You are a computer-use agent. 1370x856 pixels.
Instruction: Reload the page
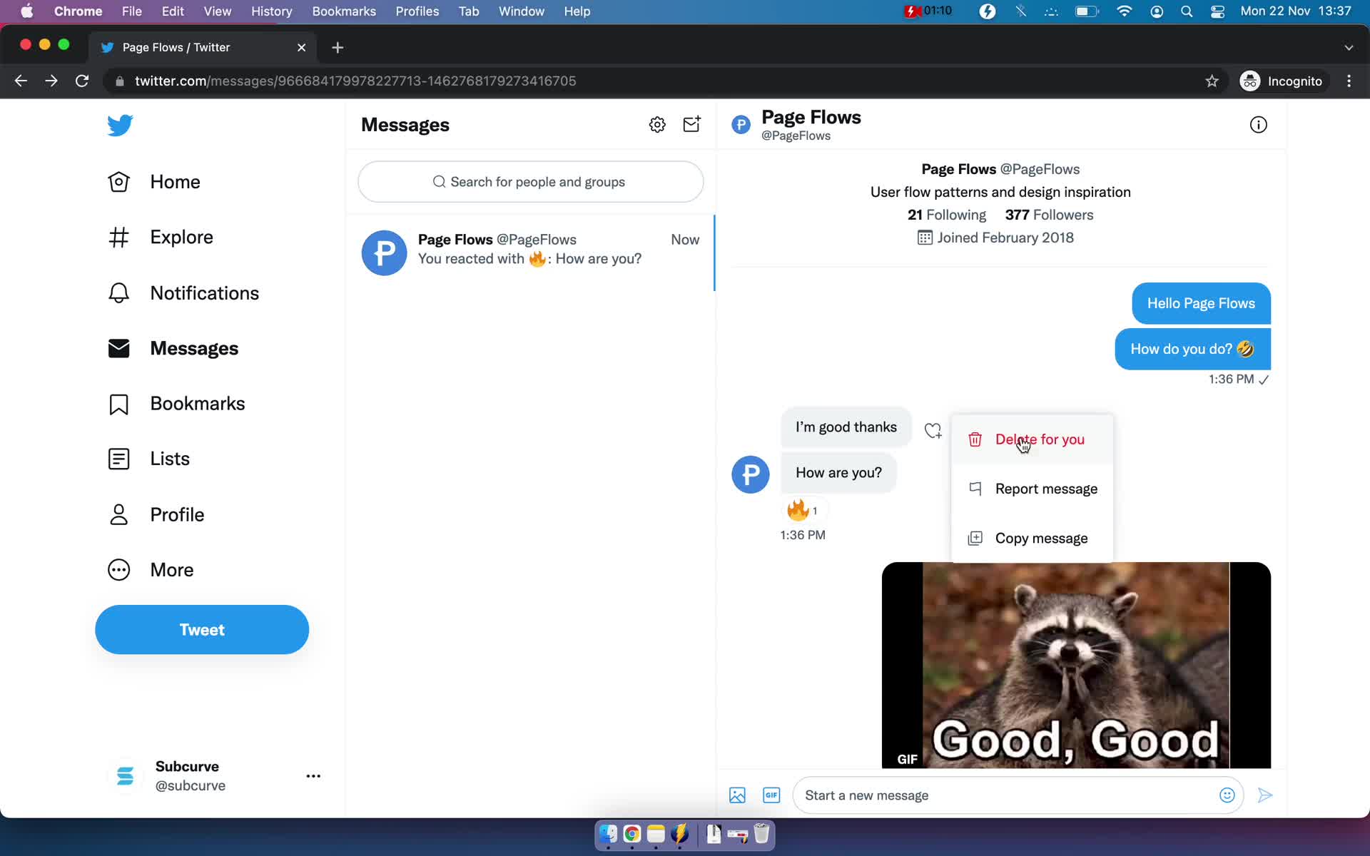[82, 81]
